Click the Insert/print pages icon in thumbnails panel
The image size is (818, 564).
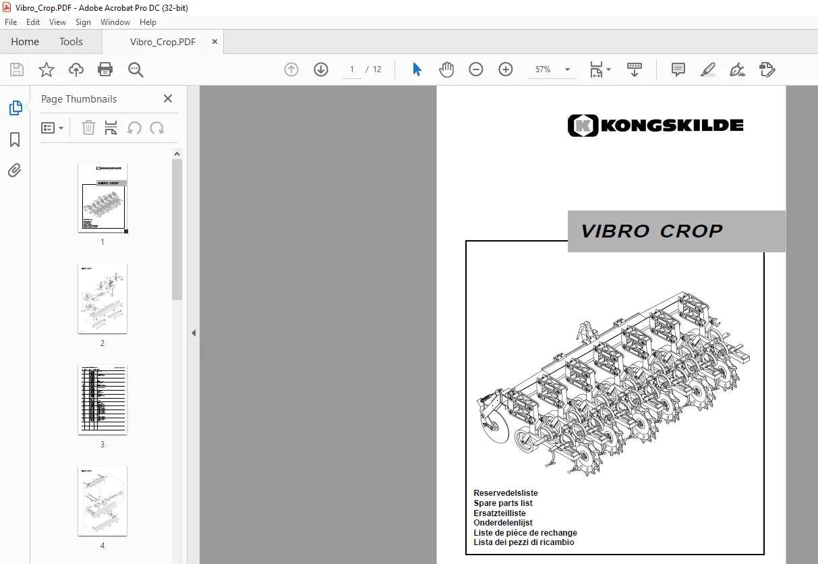[111, 128]
